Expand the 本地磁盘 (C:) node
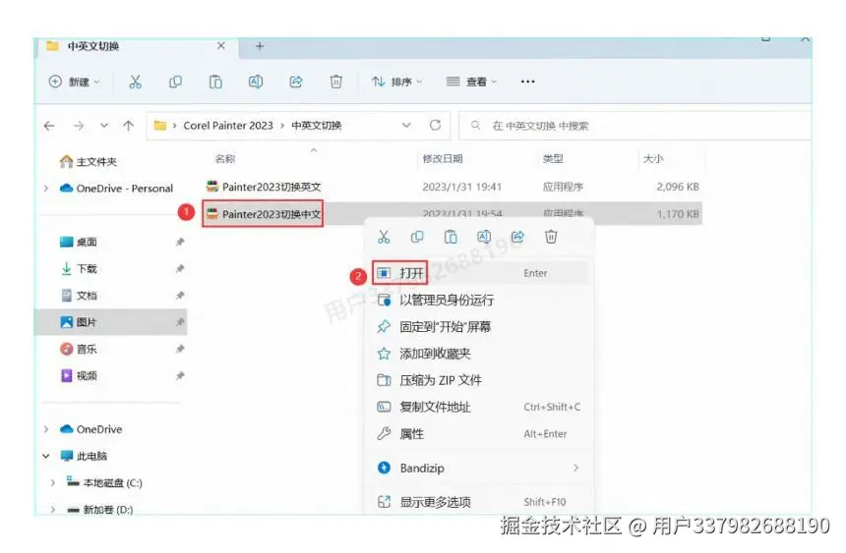Screen dimensions: 846x553 (x=53, y=482)
